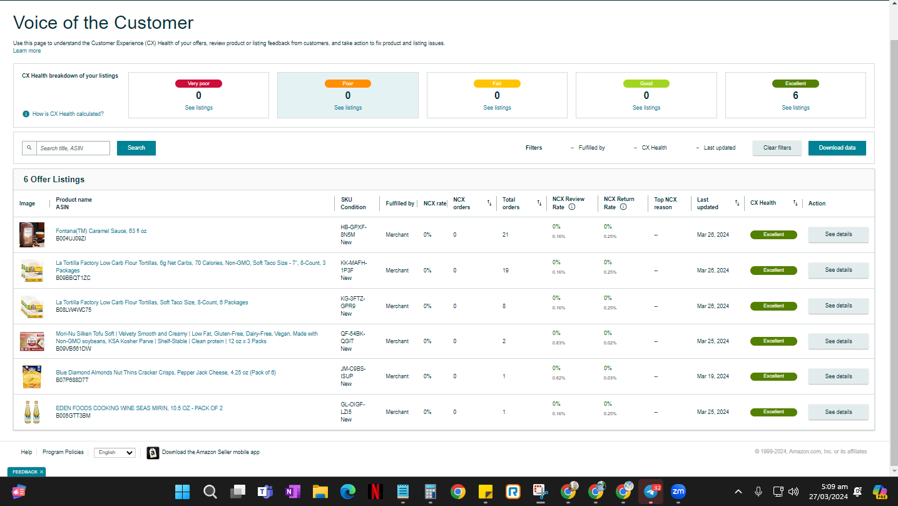The height and width of the screenshot is (506, 898).
Task: Open the NCX Review Rate info tooltip icon
Action: 572,207
